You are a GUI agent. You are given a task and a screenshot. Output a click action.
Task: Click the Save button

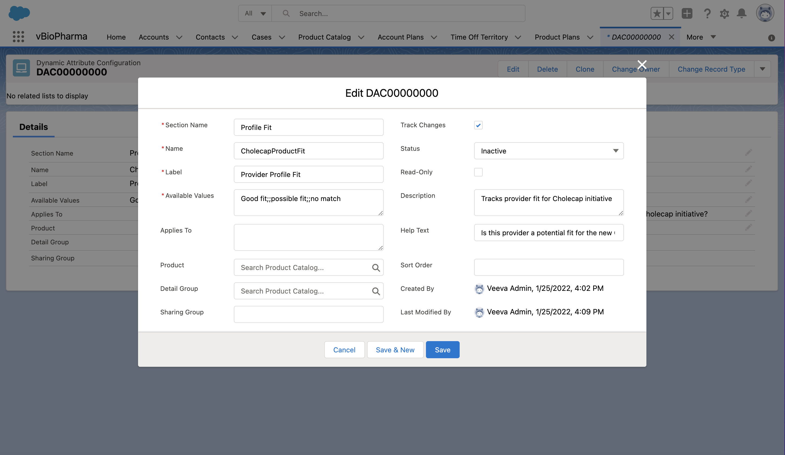[442, 350]
